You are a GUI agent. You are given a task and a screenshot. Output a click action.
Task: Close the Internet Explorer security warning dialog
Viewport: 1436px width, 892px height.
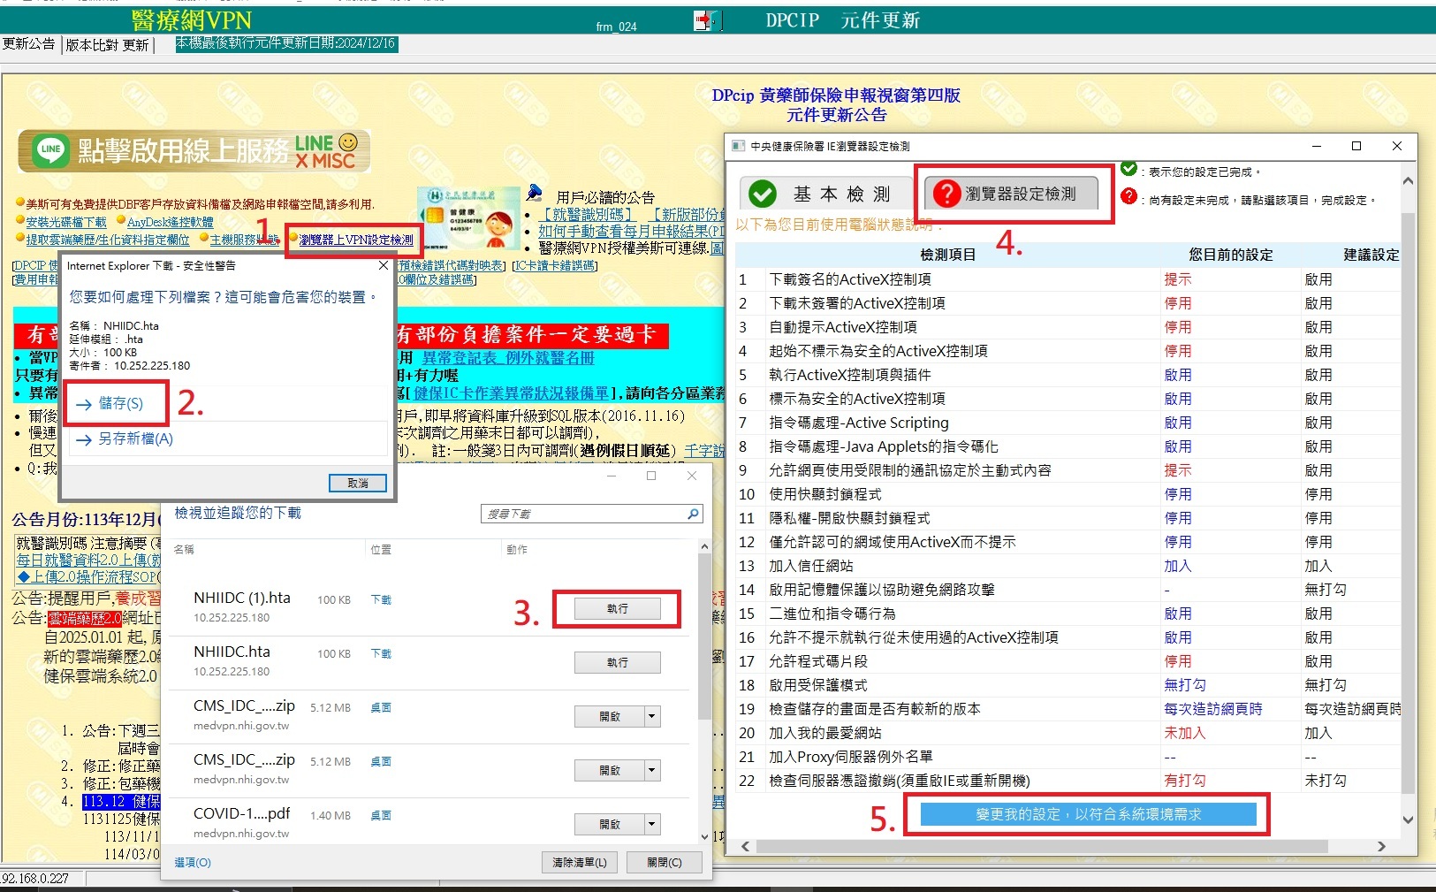click(x=384, y=265)
